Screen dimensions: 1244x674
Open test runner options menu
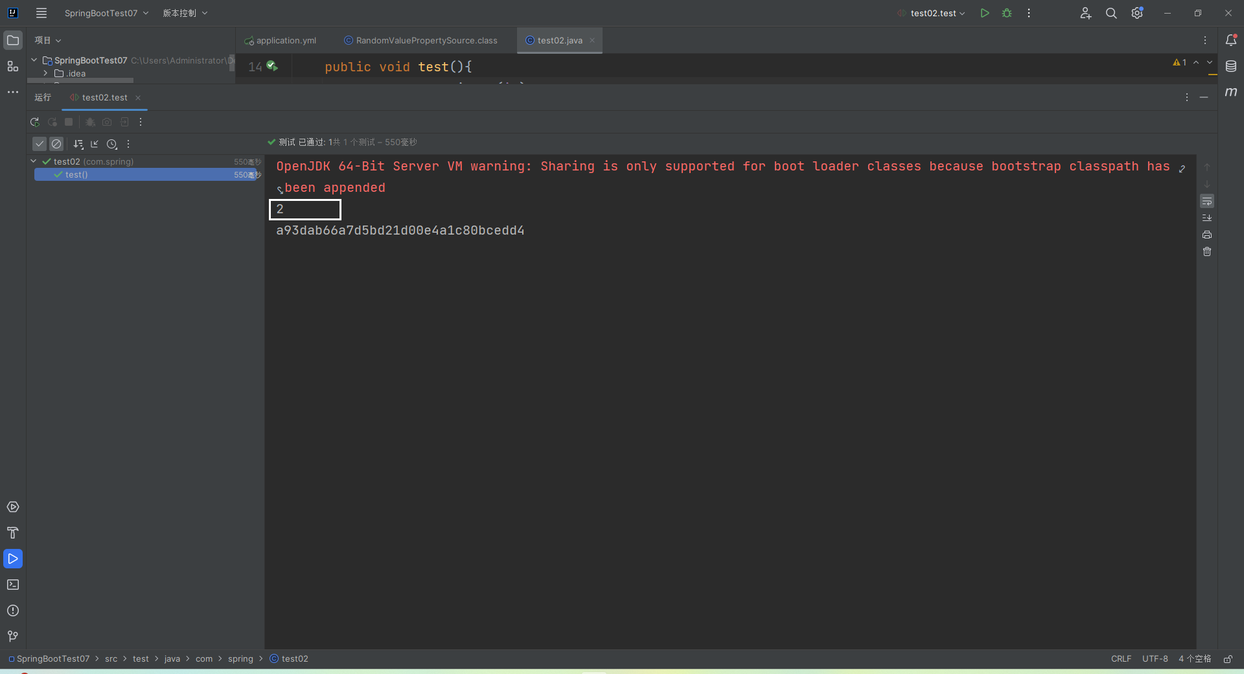(128, 144)
